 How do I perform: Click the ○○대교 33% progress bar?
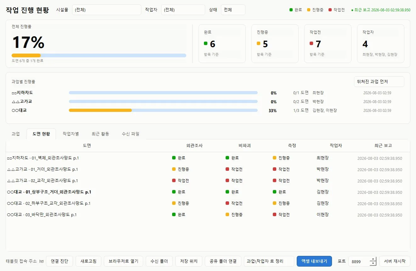163,110
